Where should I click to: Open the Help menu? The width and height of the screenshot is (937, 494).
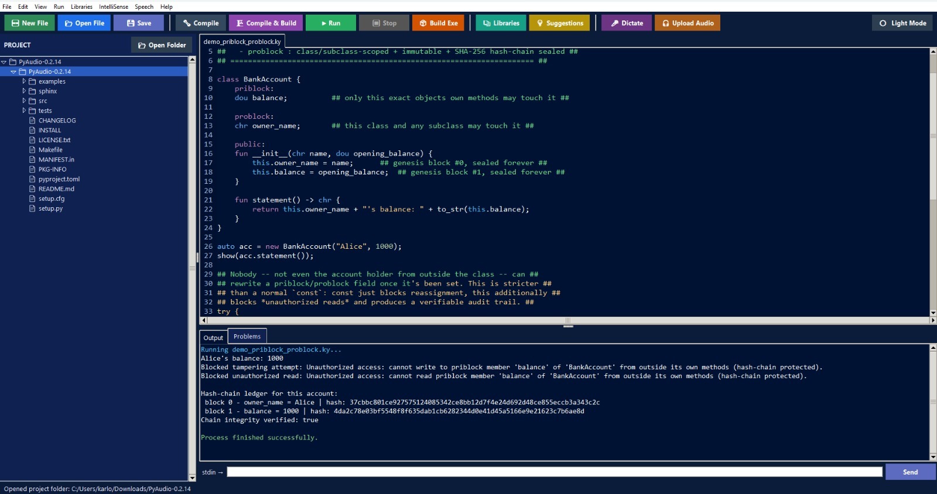[x=166, y=6]
